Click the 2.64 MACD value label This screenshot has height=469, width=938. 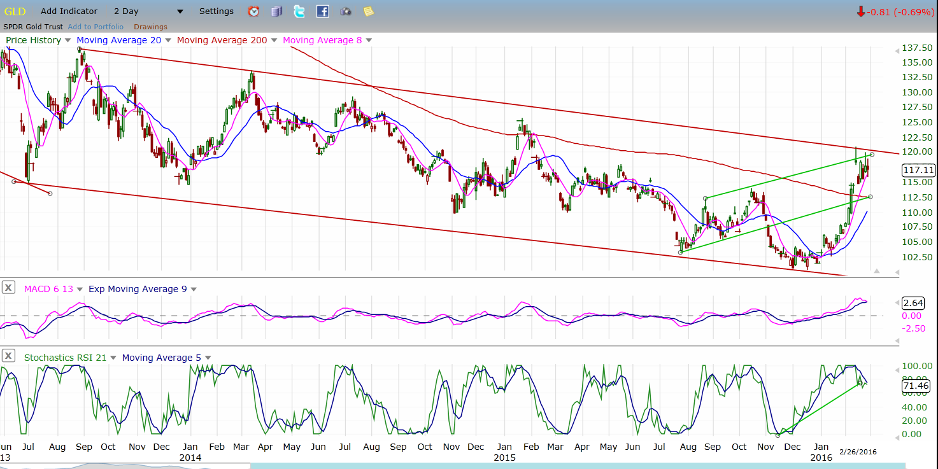(x=913, y=303)
